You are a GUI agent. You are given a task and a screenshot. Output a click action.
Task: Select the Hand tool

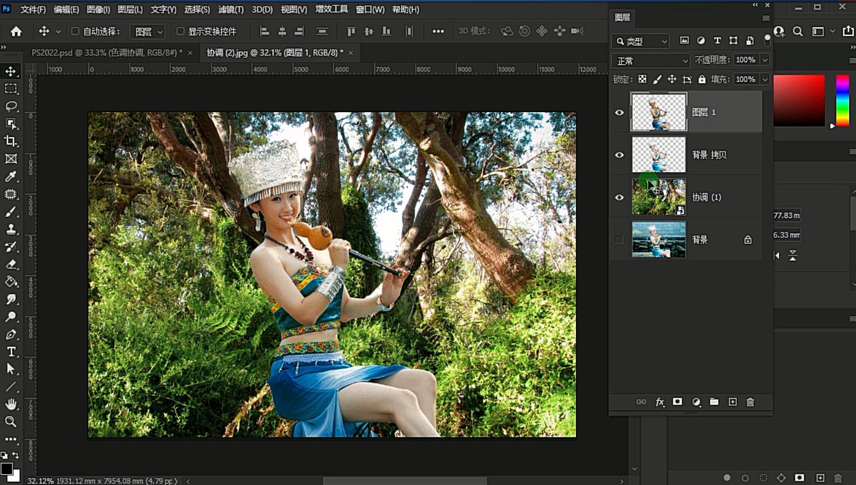11,404
